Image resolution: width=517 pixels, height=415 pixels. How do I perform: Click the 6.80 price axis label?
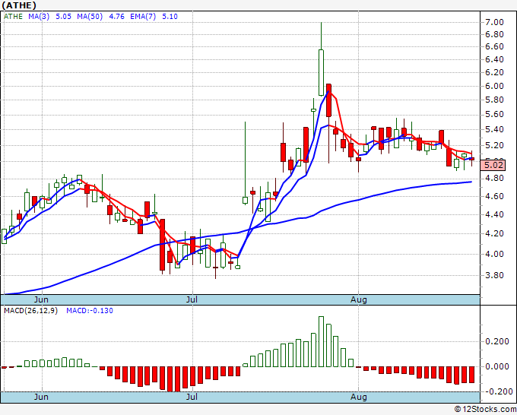(x=494, y=35)
